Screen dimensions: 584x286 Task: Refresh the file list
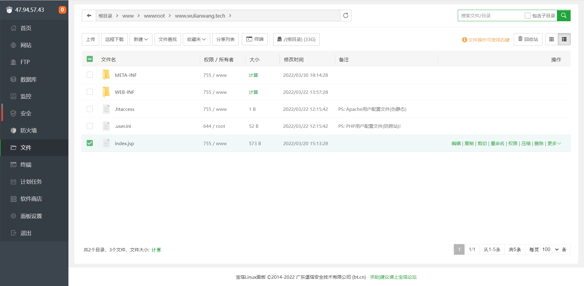point(346,15)
